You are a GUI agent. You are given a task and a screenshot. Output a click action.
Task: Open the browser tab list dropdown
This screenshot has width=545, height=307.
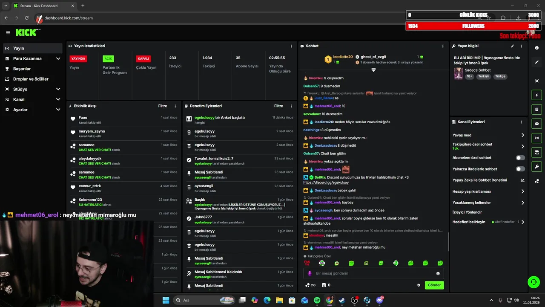(x=6, y=6)
